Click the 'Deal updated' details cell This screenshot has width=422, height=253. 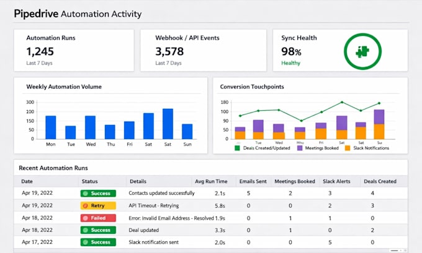pyautogui.click(x=144, y=230)
